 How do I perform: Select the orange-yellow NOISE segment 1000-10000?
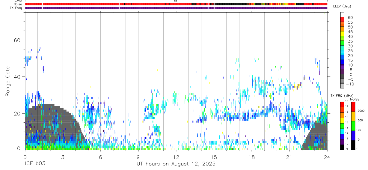click(x=353, y=116)
